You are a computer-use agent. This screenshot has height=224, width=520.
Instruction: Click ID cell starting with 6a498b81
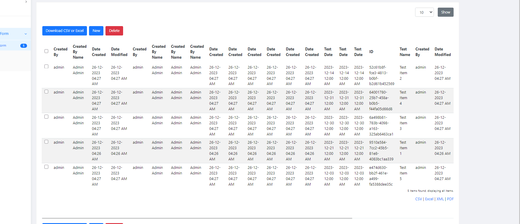(381, 126)
